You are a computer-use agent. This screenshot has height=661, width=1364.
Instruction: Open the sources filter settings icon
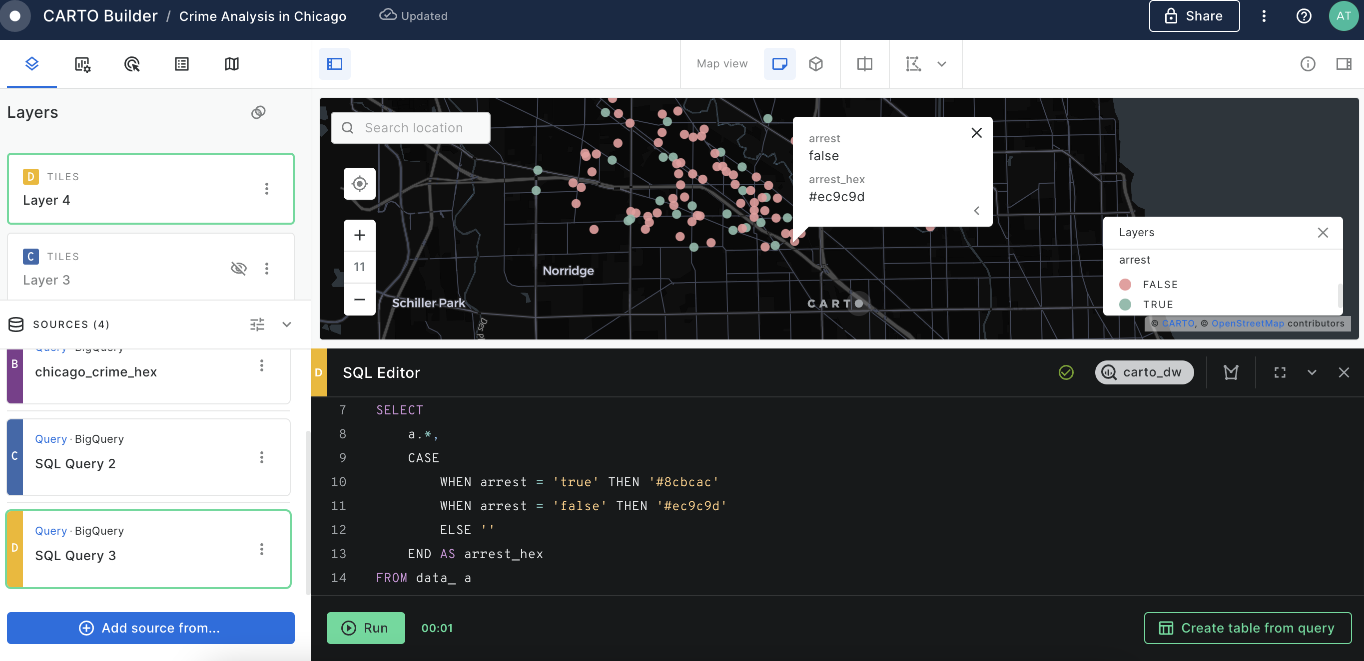point(257,325)
